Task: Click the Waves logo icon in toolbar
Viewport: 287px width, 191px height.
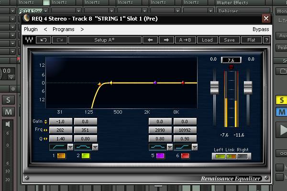Action: coord(29,40)
